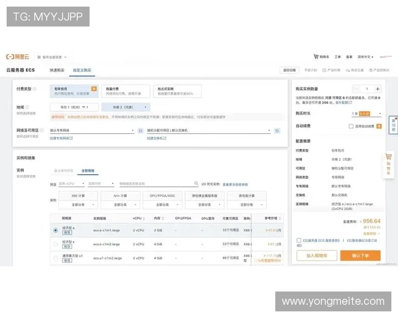Open 产品控制台 gear link
This screenshot has width=398, height=318.
379,70
